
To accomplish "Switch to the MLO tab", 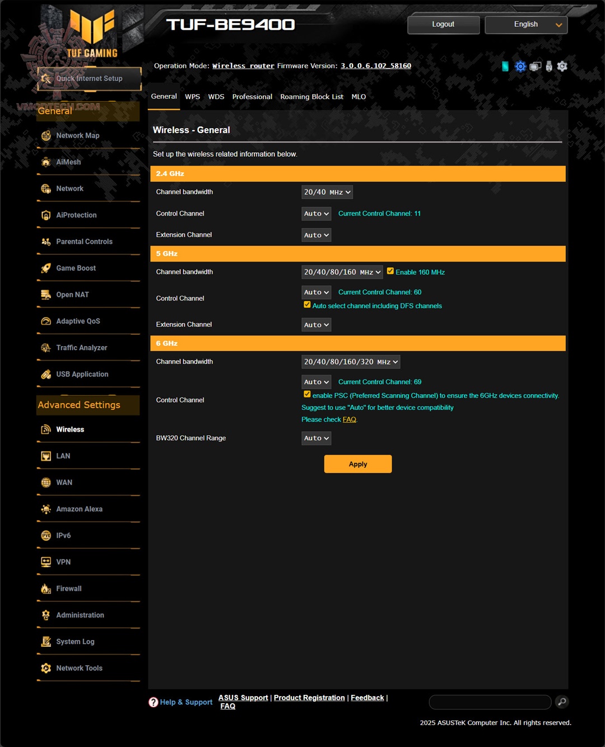I will 359,97.
